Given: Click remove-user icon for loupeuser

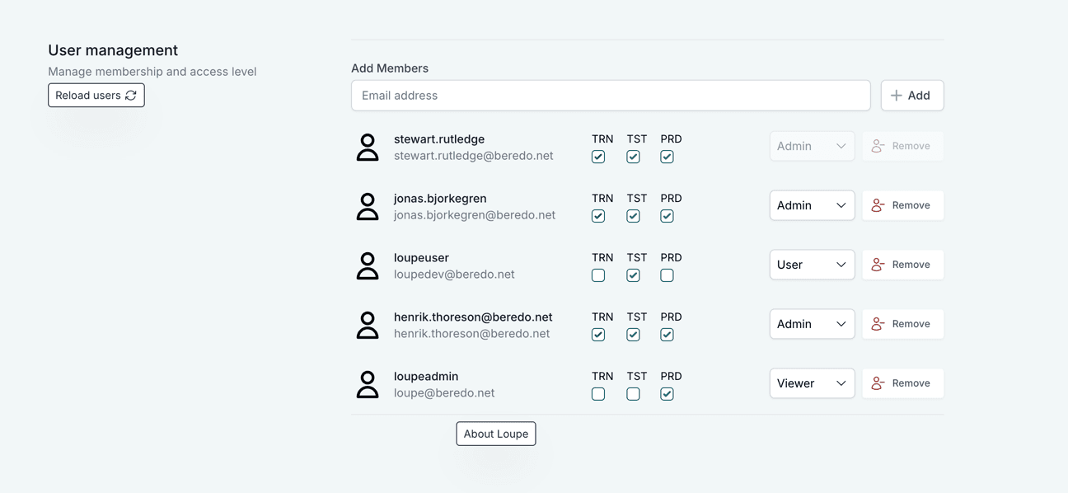Looking at the screenshot, I should tap(878, 265).
